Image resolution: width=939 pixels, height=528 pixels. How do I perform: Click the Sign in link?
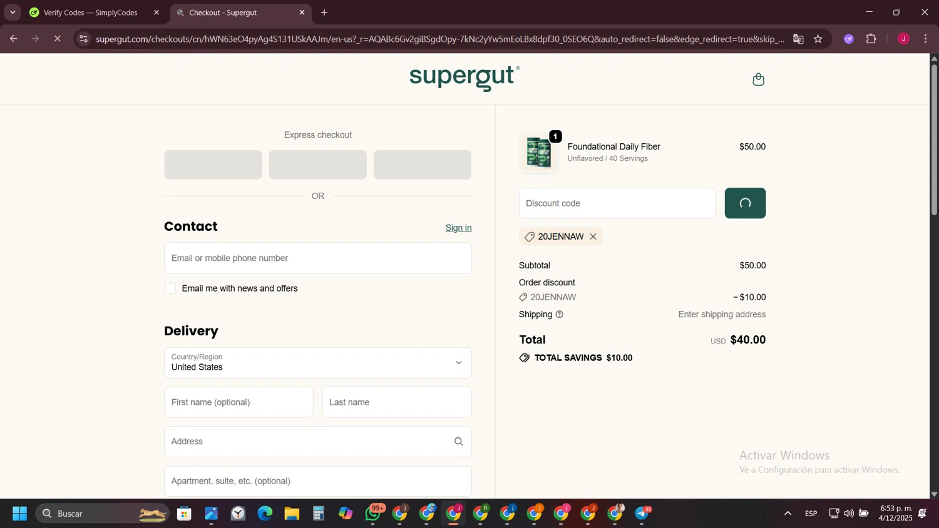458,228
